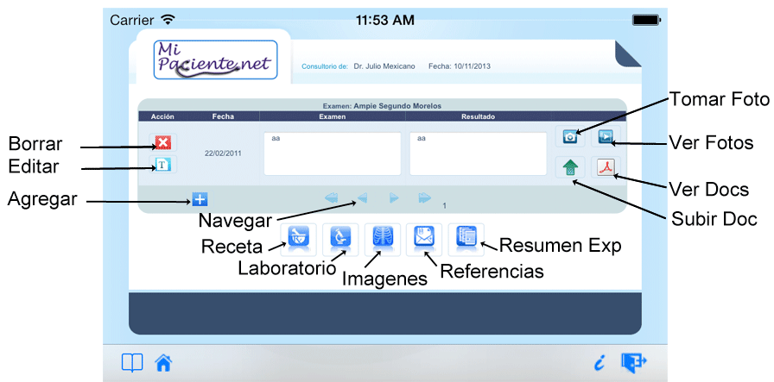This screenshot has width=774, height=382.
Task: Click the Resultado text field
Action: click(x=478, y=153)
